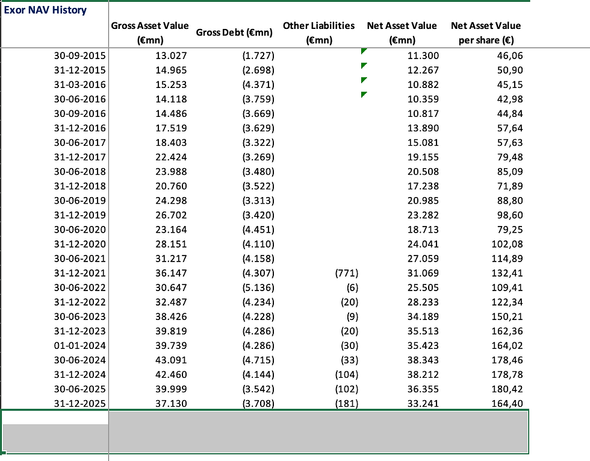Screen dimensions: 590x461
Task: Click the date cell 31-12-2015
Action: pos(79,70)
